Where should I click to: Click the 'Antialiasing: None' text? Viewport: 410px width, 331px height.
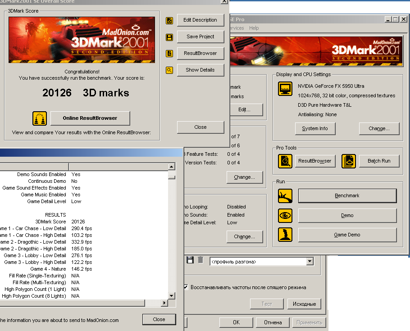click(x=318, y=114)
